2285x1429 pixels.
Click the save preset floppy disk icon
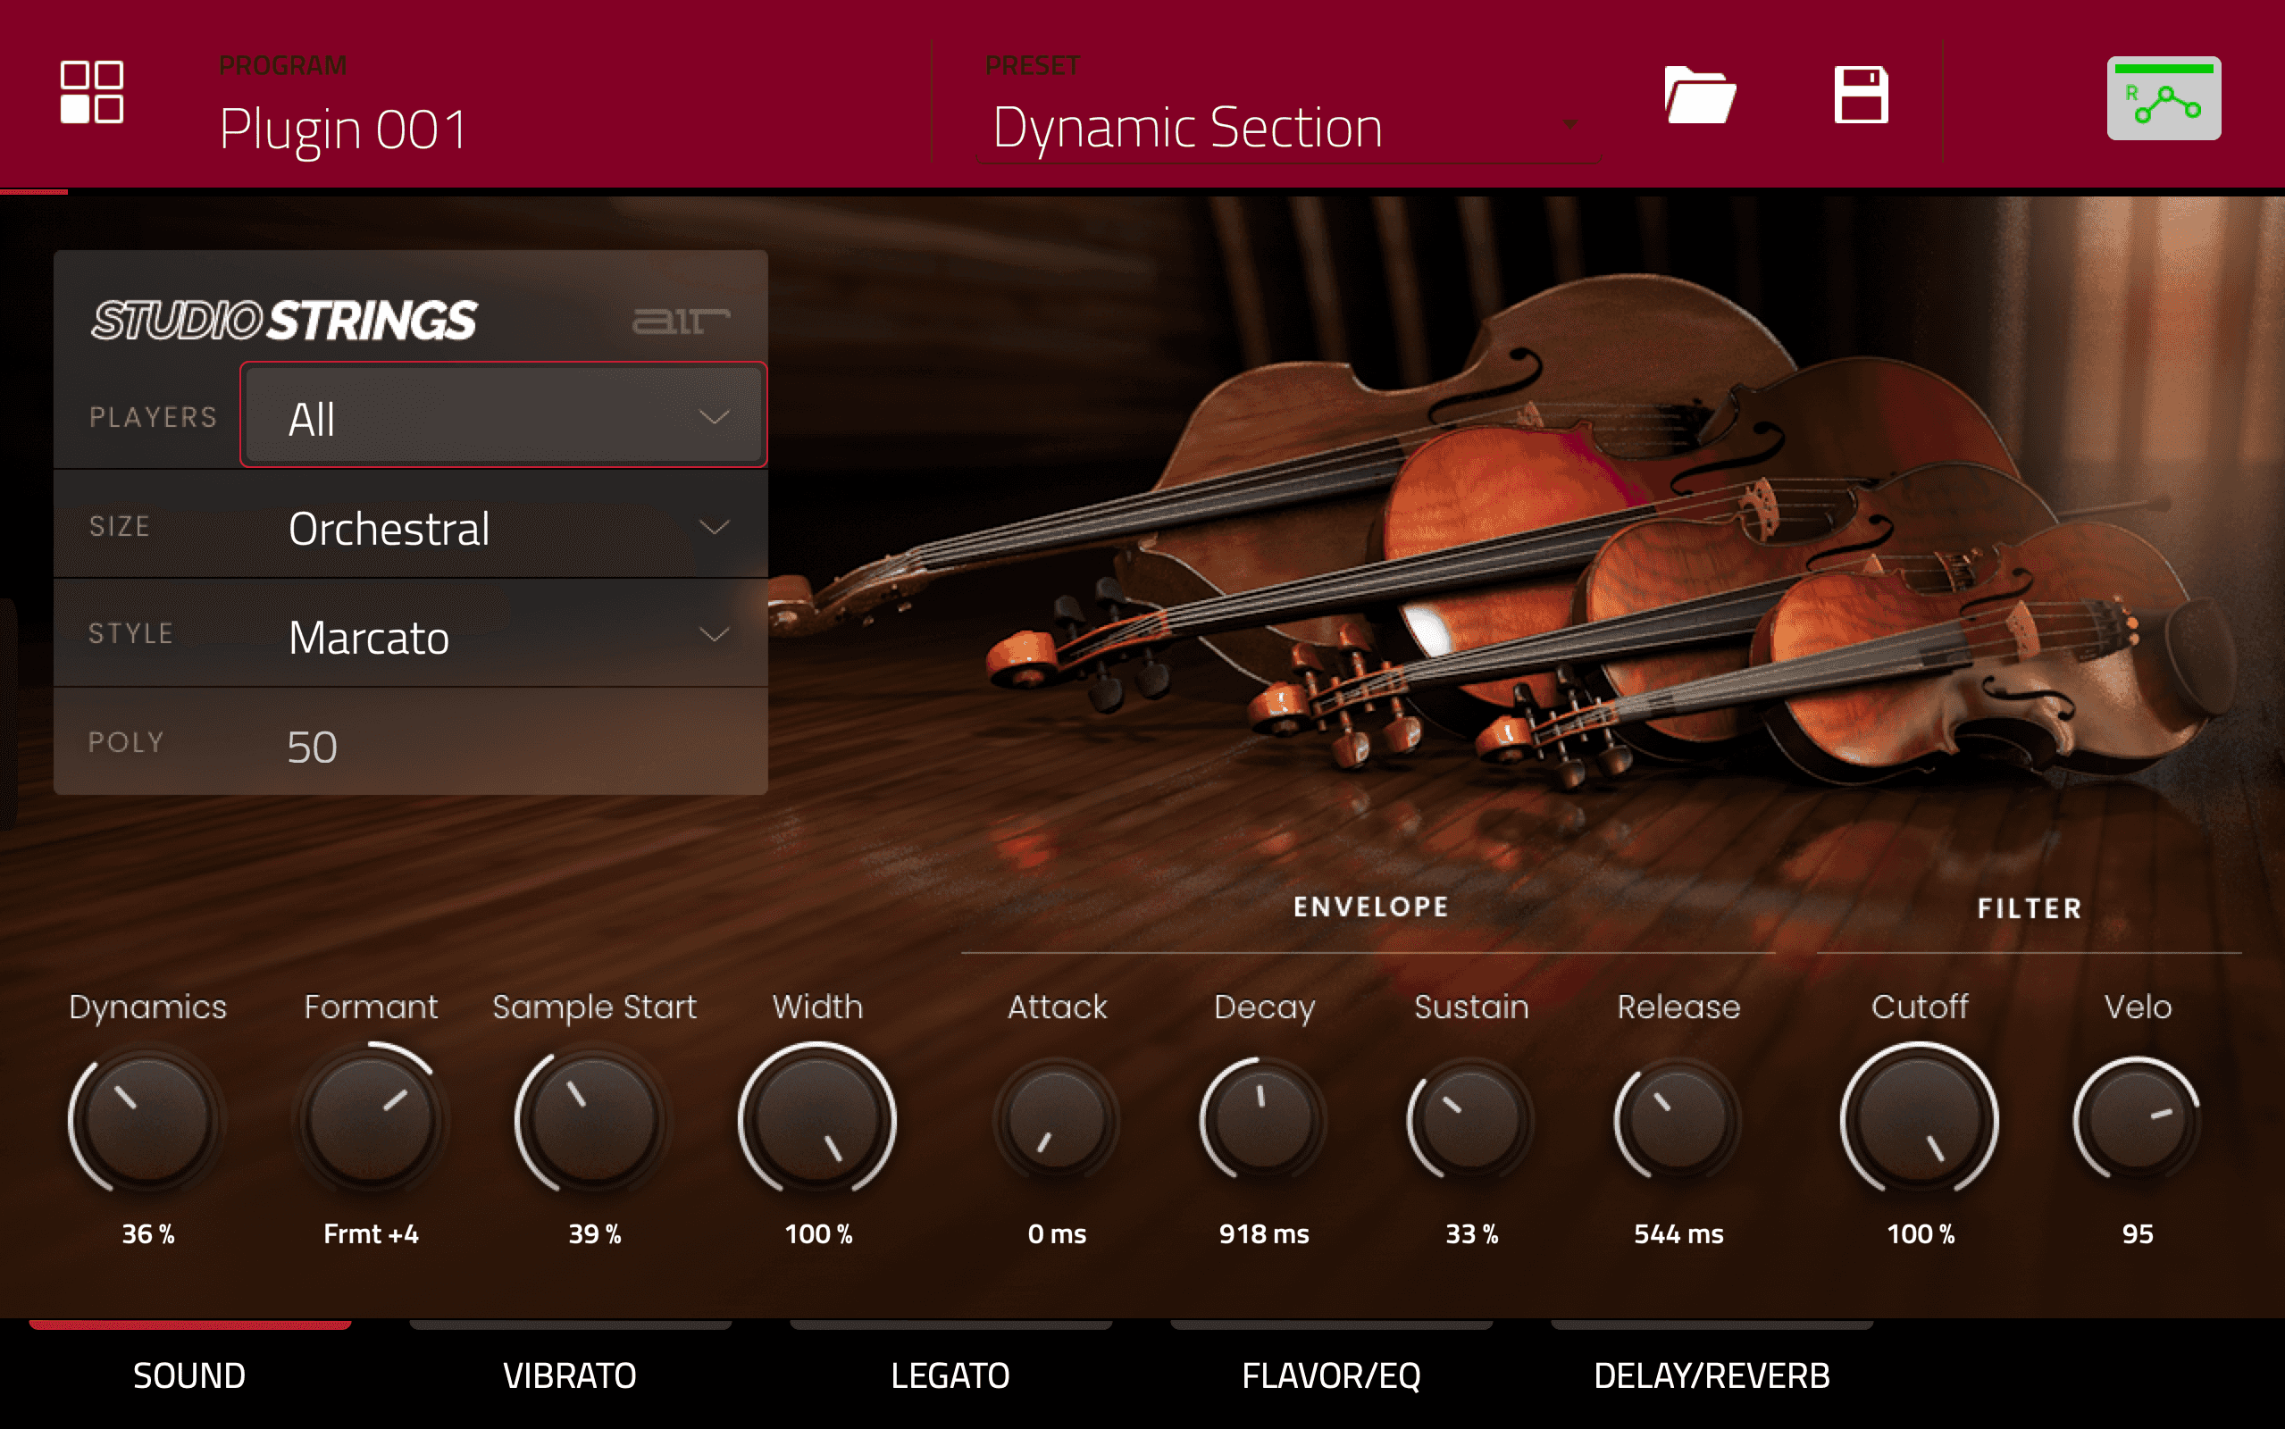point(1860,95)
